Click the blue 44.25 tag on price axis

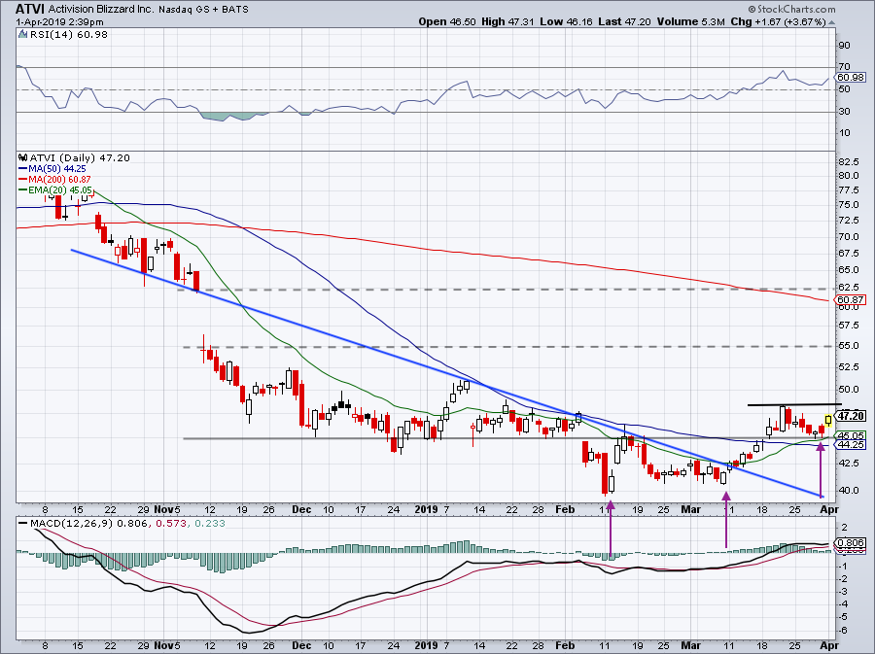click(x=851, y=445)
